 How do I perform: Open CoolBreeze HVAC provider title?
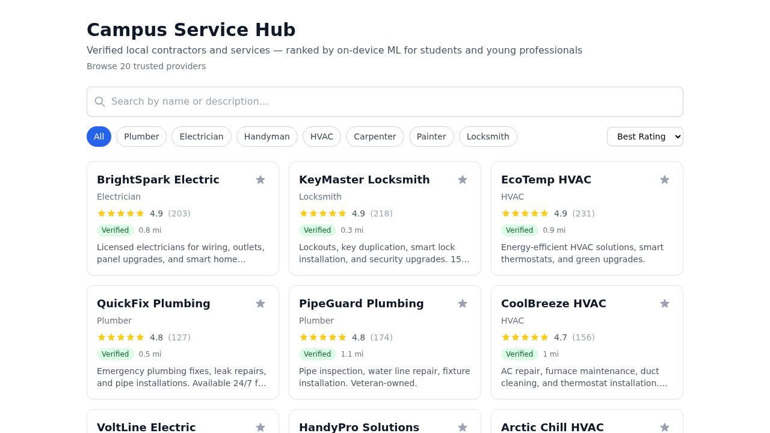click(x=553, y=304)
